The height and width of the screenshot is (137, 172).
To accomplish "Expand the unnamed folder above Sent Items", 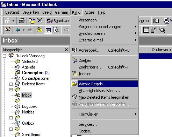I will [11, 129].
